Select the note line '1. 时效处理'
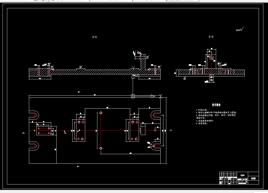 tap(201, 110)
